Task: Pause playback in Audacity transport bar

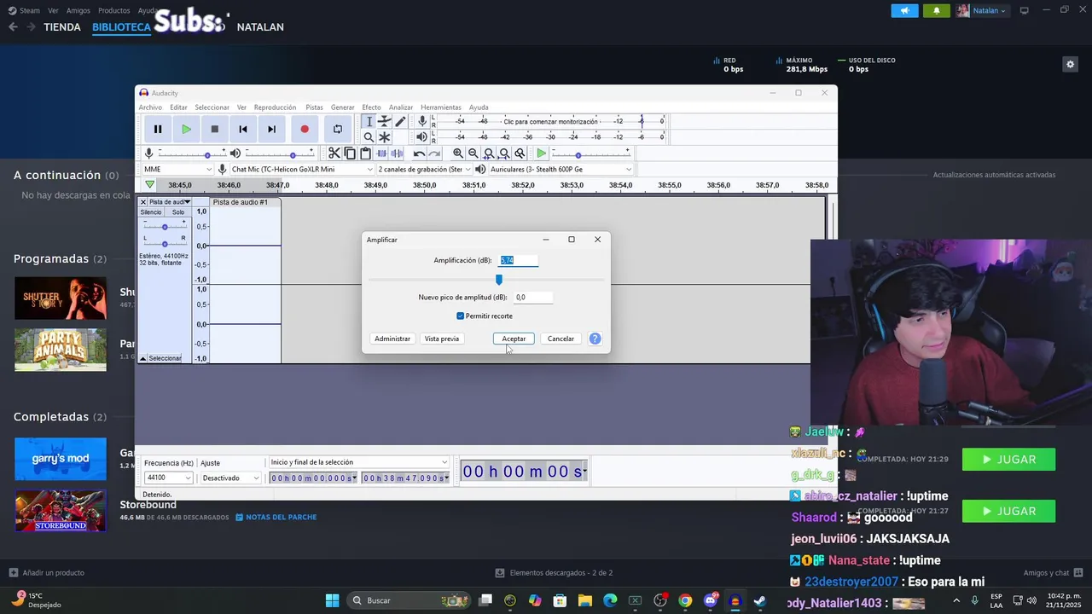Action: 158,129
